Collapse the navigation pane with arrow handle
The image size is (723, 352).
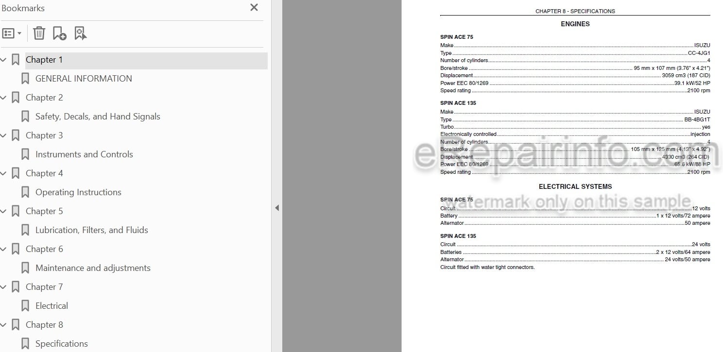(x=277, y=208)
